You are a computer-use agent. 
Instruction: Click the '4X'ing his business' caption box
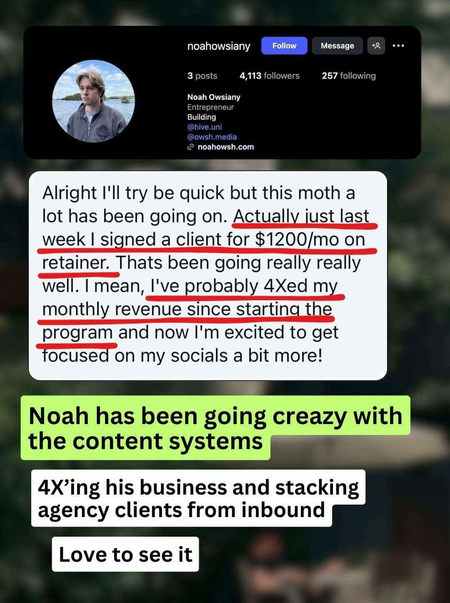point(198,498)
